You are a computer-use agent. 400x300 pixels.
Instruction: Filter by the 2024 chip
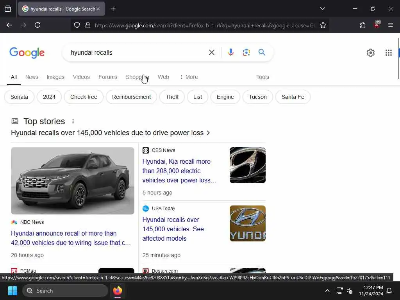click(x=49, y=97)
